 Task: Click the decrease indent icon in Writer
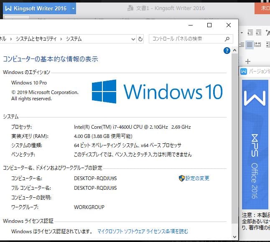coord(250,33)
